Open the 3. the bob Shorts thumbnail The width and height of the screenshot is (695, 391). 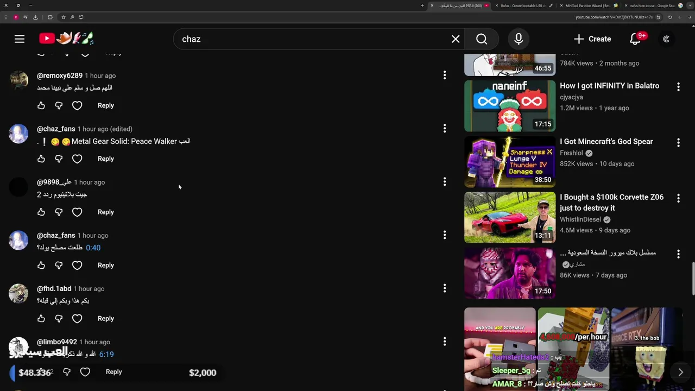click(x=647, y=349)
